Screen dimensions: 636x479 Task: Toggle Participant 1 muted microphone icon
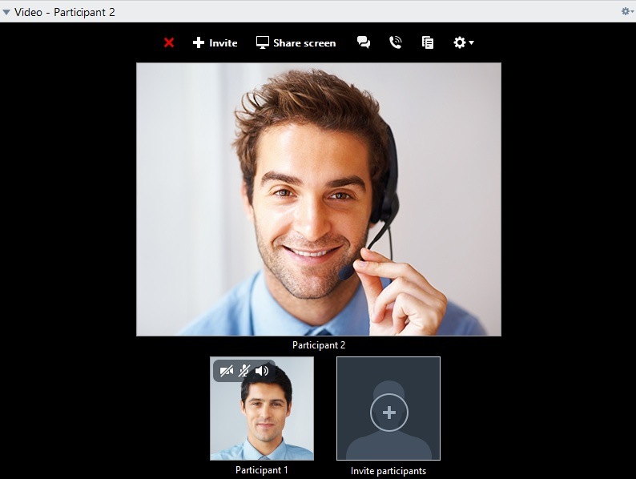click(x=244, y=370)
